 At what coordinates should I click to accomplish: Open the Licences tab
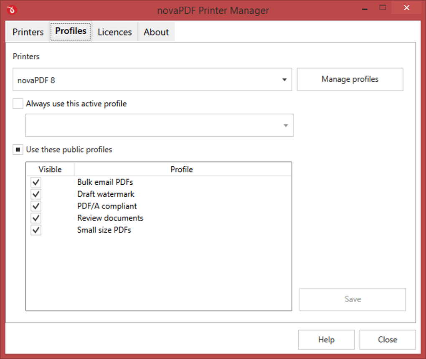[115, 32]
